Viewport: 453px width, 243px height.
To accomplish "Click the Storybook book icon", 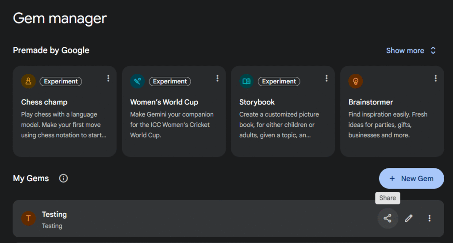I will tap(246, 81).
